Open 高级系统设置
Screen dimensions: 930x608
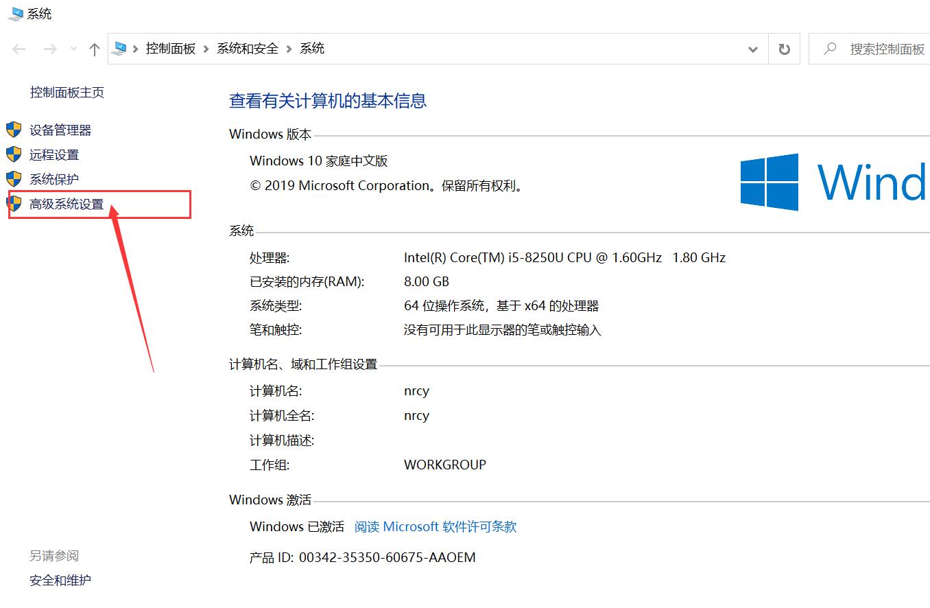point(67,204)
